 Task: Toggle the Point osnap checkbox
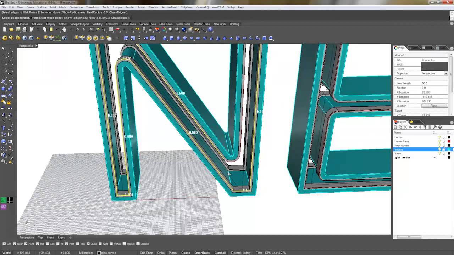tap(26, 244)
